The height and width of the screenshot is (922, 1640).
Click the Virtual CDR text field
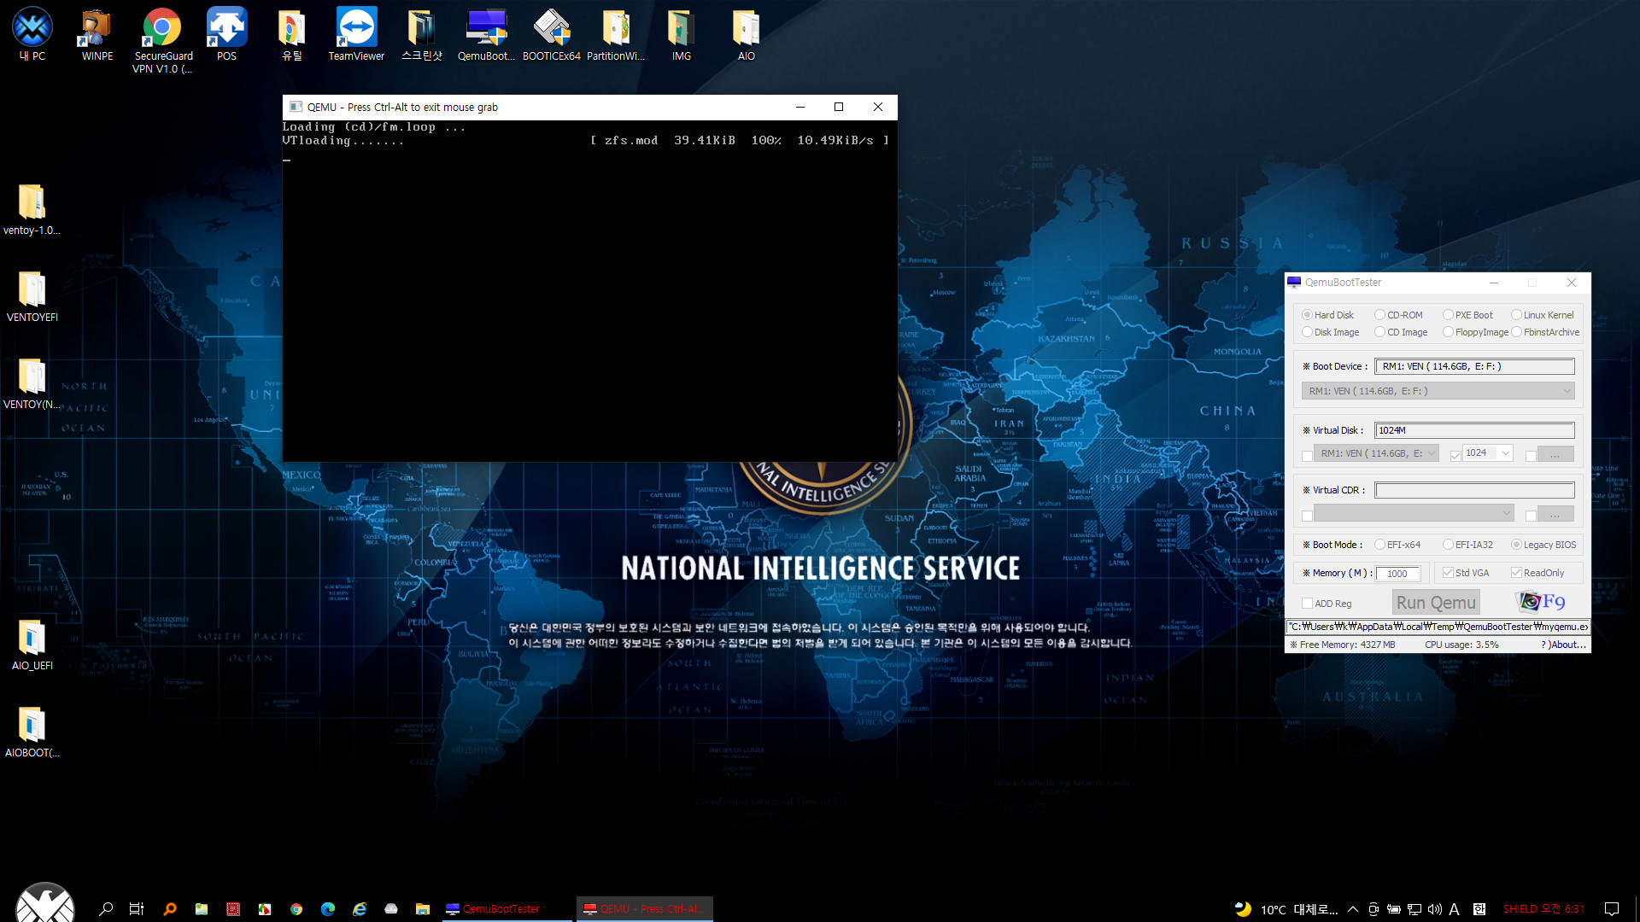1474,490
